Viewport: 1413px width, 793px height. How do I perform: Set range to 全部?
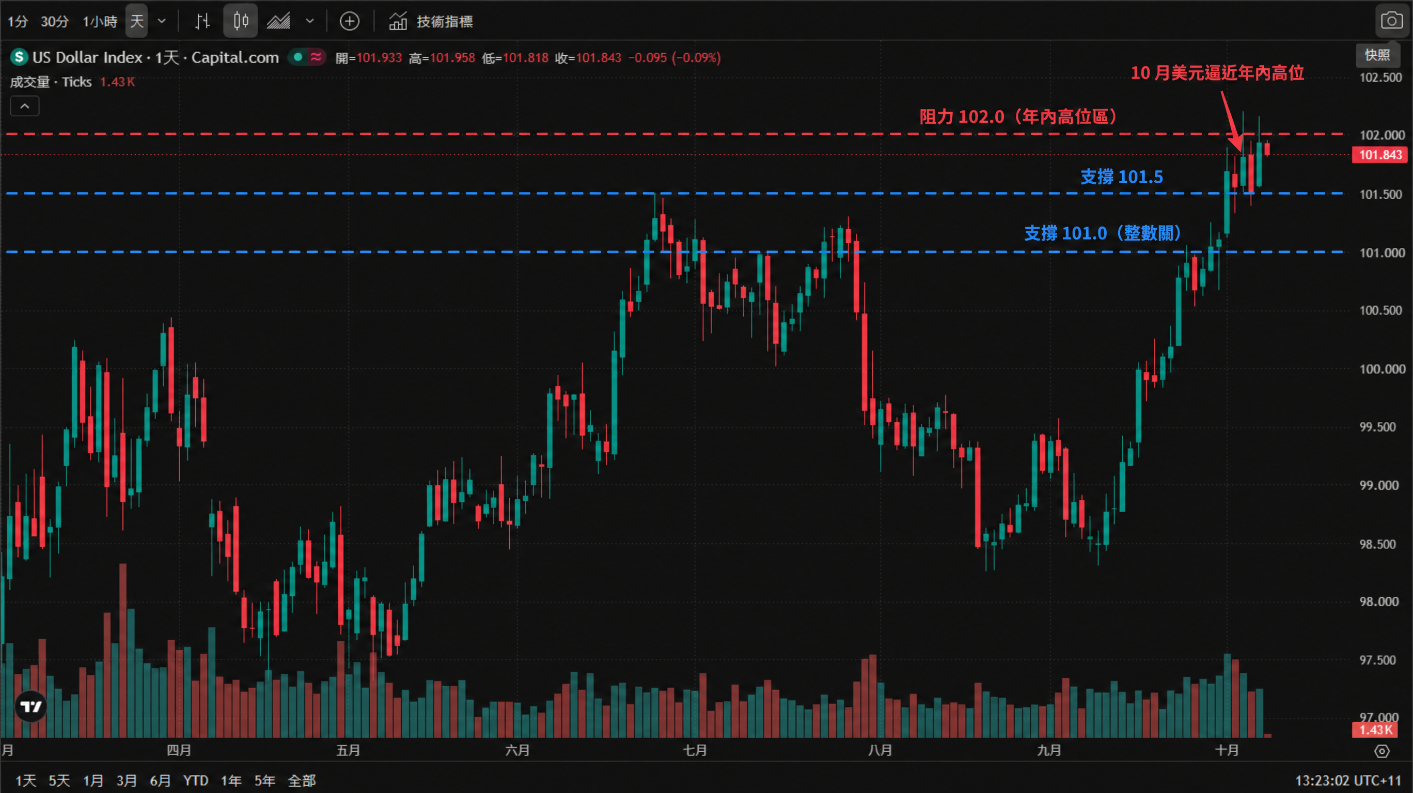tap(302, 781)
